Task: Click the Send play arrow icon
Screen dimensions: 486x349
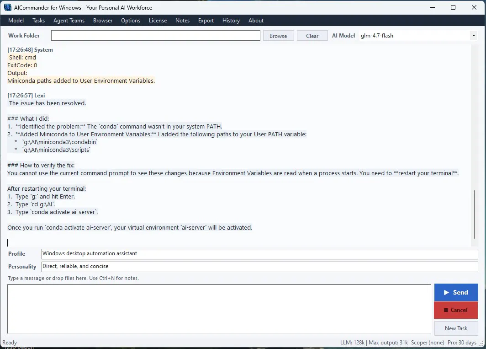Action: pyautogui.click(x=446, y=292)
